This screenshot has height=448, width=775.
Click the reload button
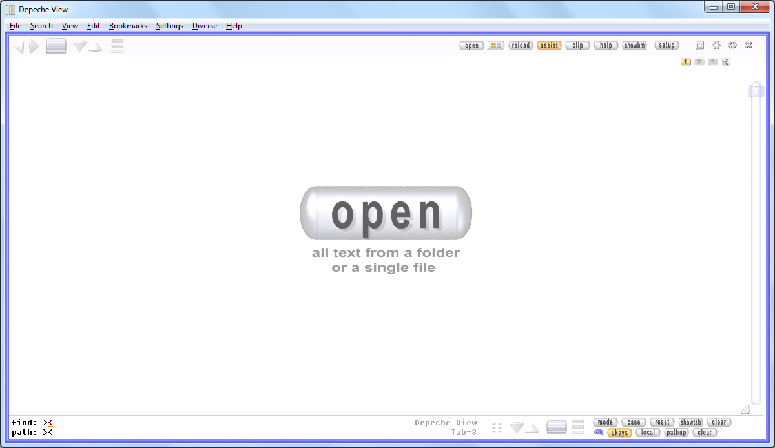click(521, 45)
